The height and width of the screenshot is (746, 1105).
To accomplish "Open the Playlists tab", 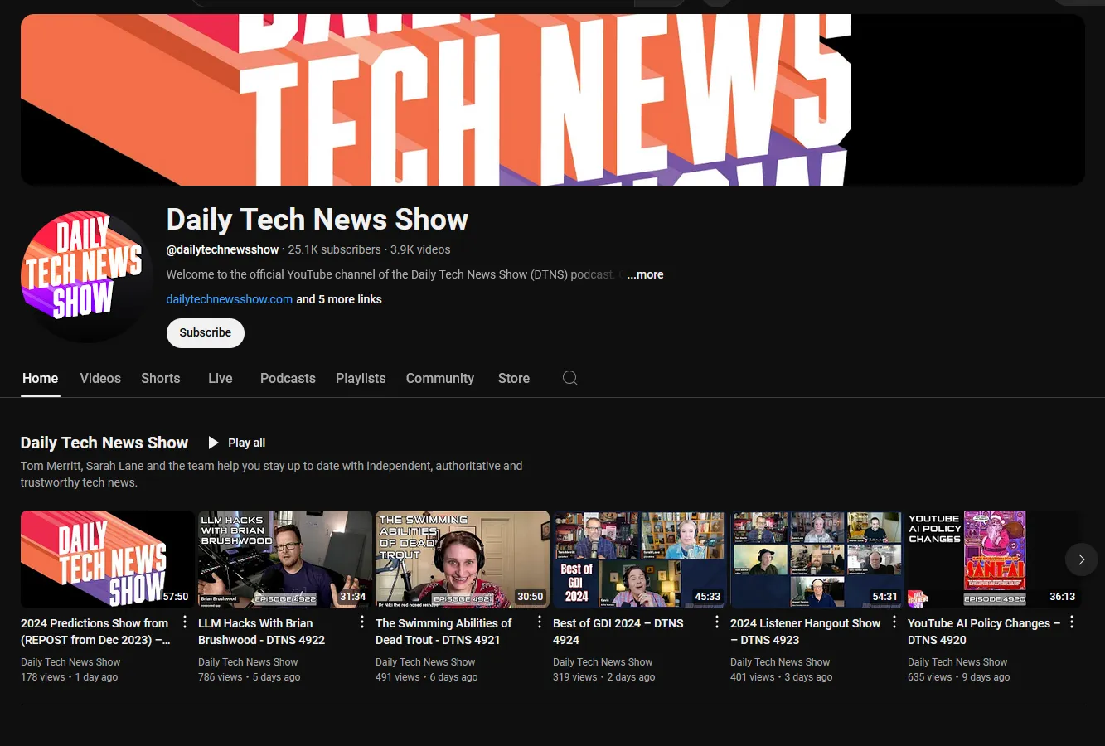I will [361, 378].
